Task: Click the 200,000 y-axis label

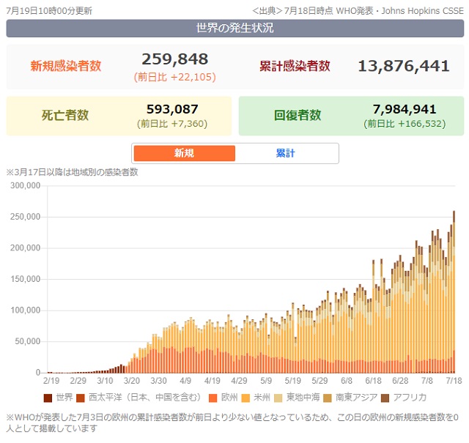Action: point(26,248)
